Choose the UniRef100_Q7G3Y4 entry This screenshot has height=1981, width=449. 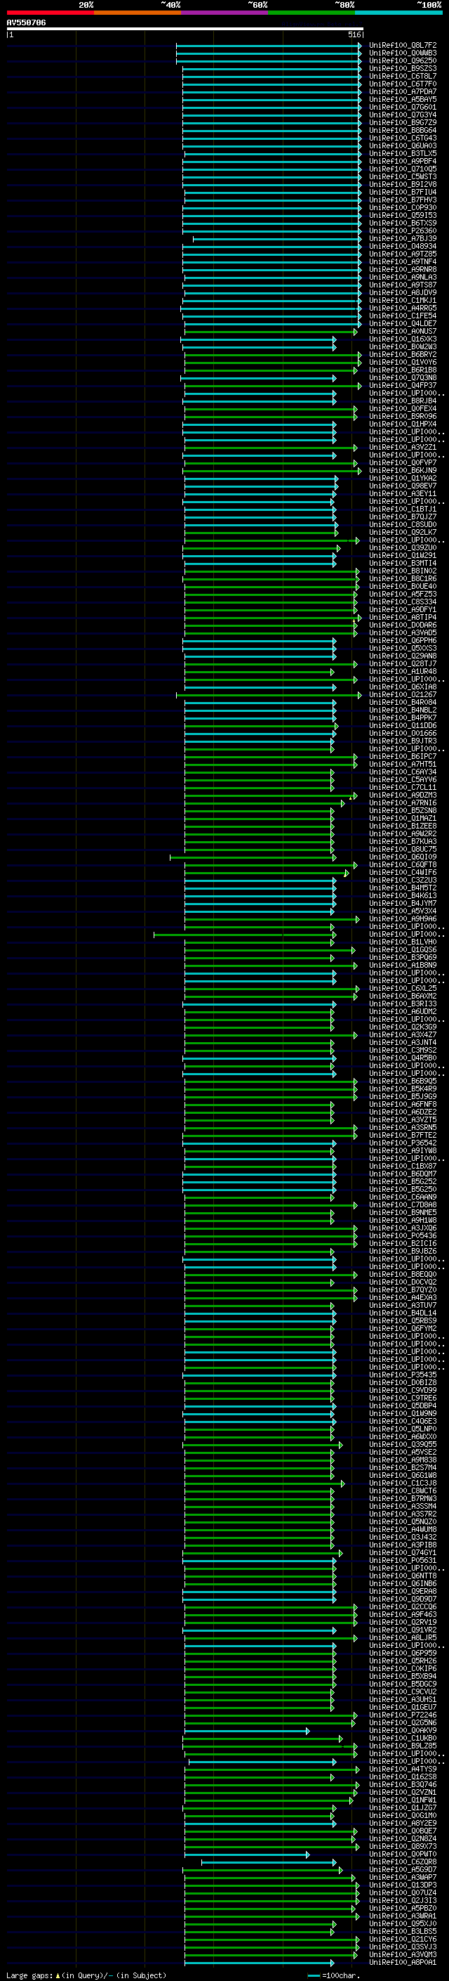click(x=403, y=115)
